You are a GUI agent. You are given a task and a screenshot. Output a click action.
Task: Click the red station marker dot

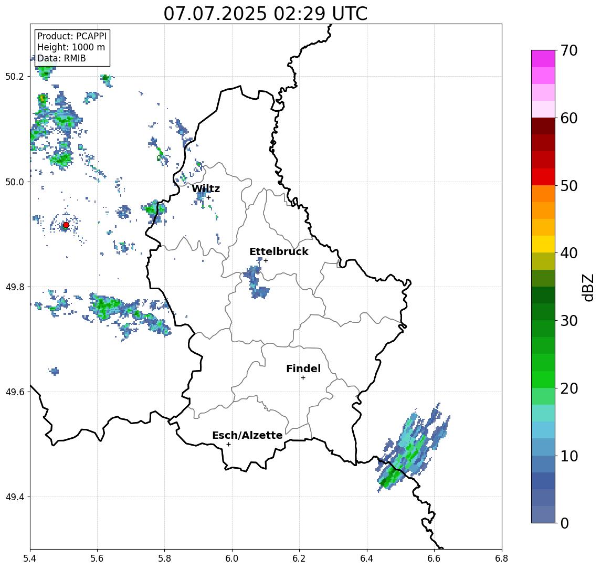(x=66, y=225)
